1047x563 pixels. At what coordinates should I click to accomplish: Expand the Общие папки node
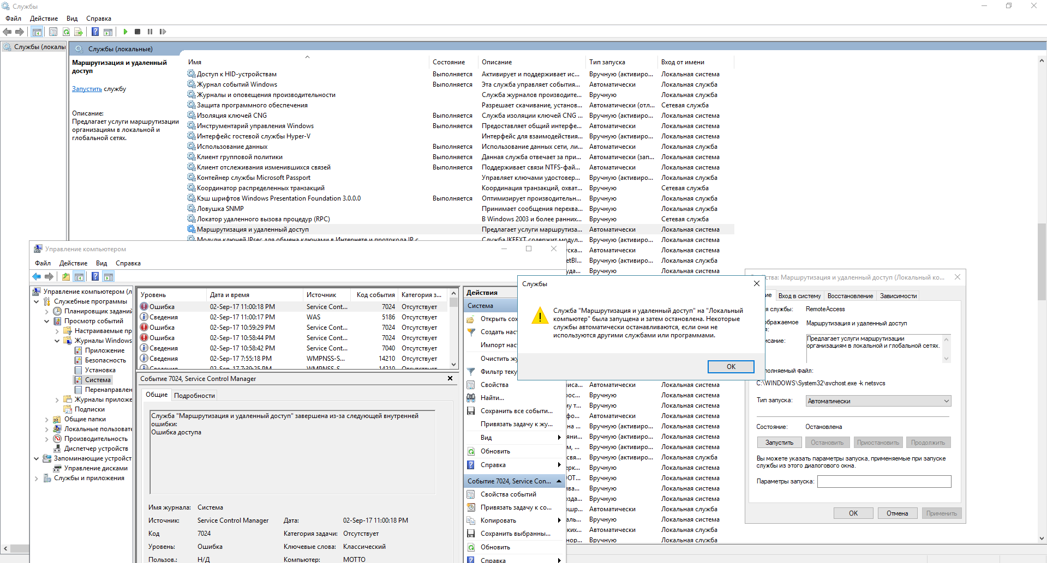click(47, 419)
